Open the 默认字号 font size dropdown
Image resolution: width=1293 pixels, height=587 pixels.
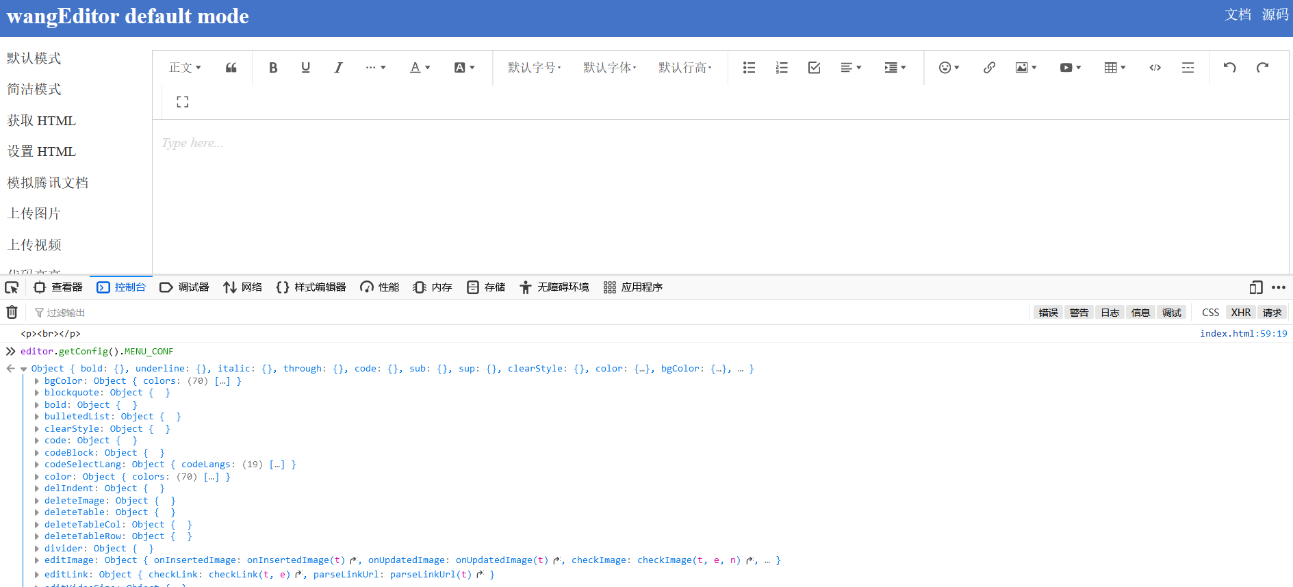(534, 68)
